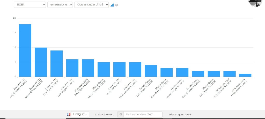Click the French flag icon

click(x=68, y=114)
